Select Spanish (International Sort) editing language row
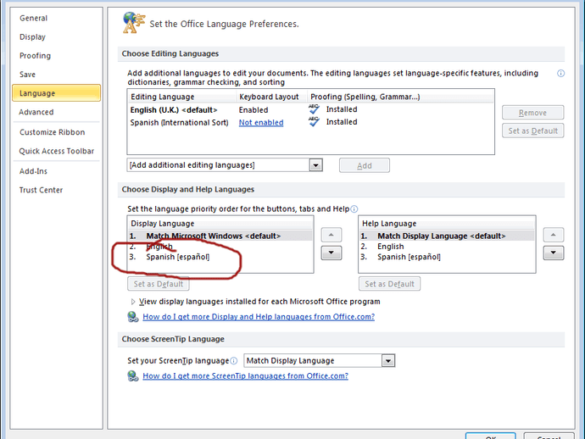Viewport: 585px width, 439px height. 310,122
